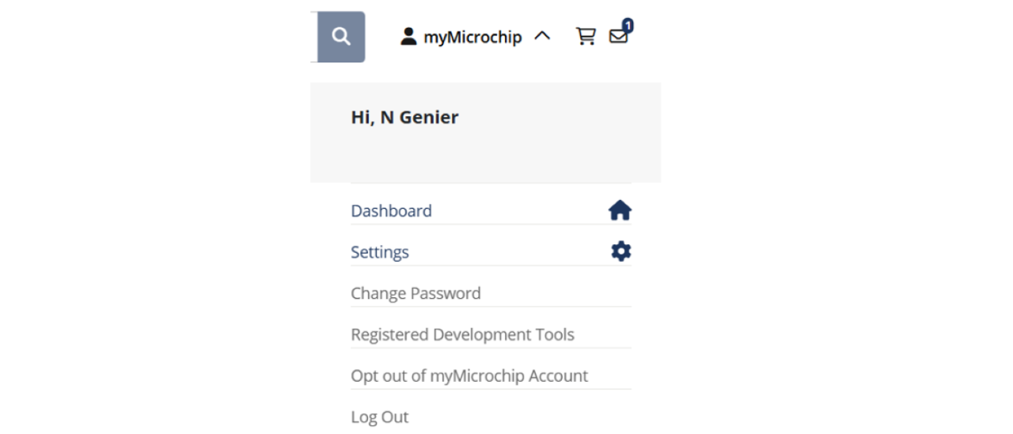Click the person profile icon
The image size is (1013, 434).
coord(408,36)
